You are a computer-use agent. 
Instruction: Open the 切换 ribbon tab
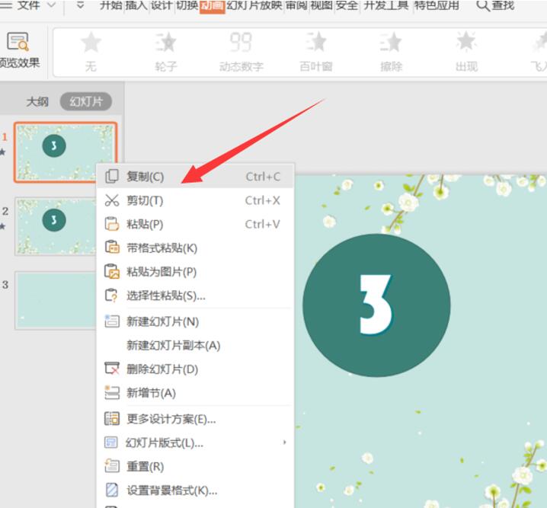(187, 5)
